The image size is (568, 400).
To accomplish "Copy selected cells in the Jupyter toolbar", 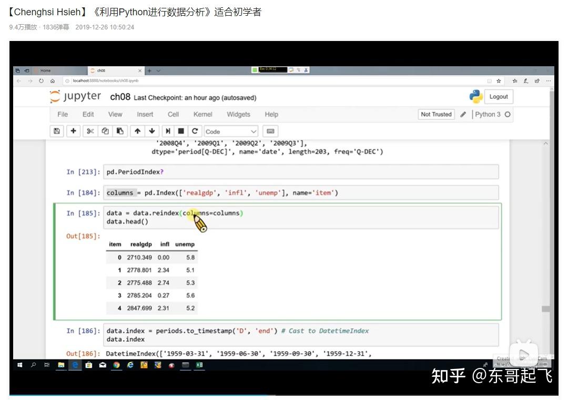I will 105,131.
